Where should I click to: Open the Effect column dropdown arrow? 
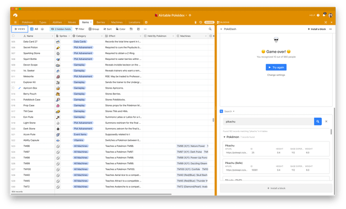coord(140,36)
